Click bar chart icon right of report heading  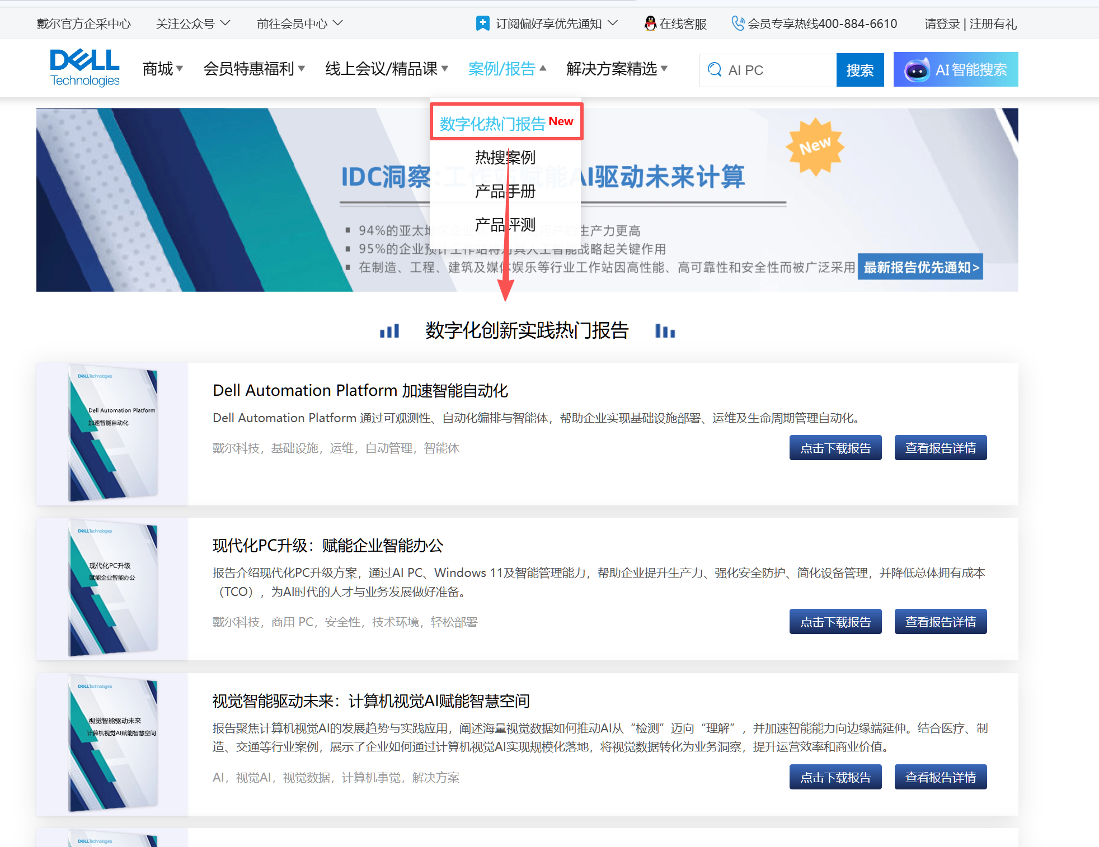665,331
